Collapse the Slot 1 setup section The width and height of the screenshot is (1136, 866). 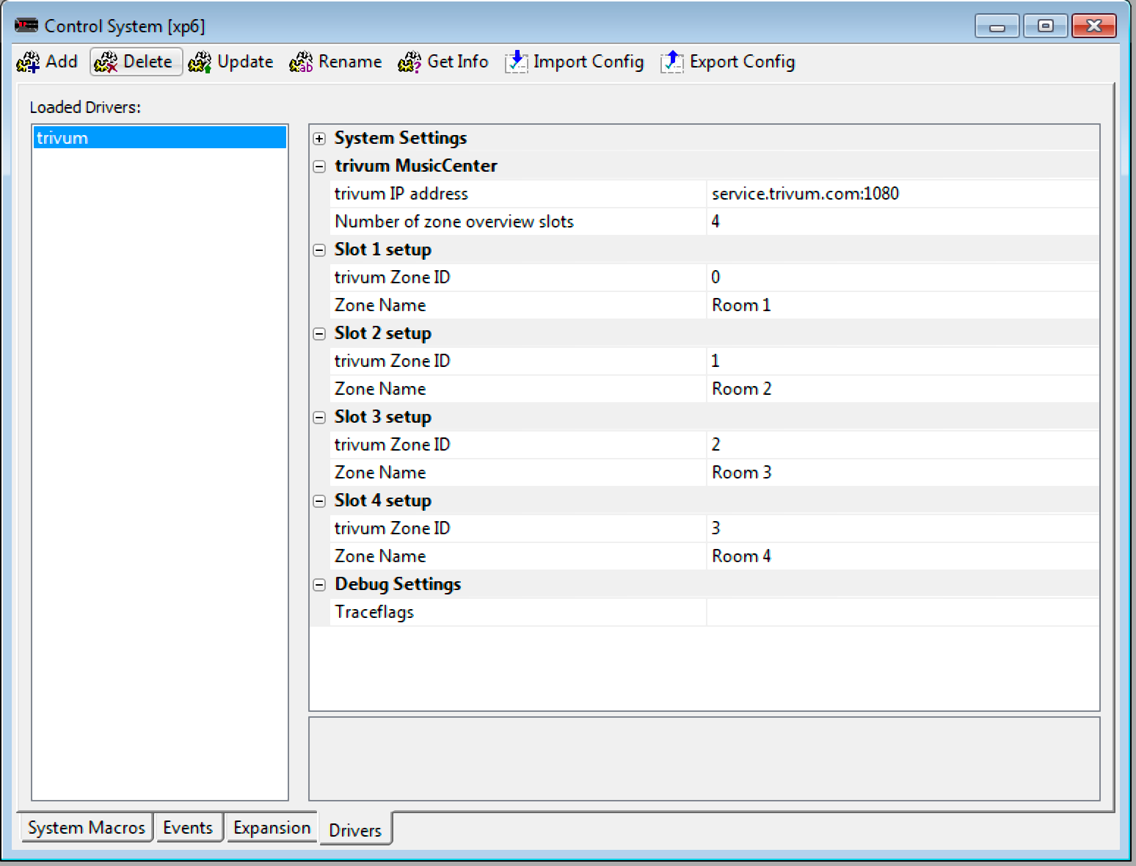pyautogui.click(x=319, y=250)
